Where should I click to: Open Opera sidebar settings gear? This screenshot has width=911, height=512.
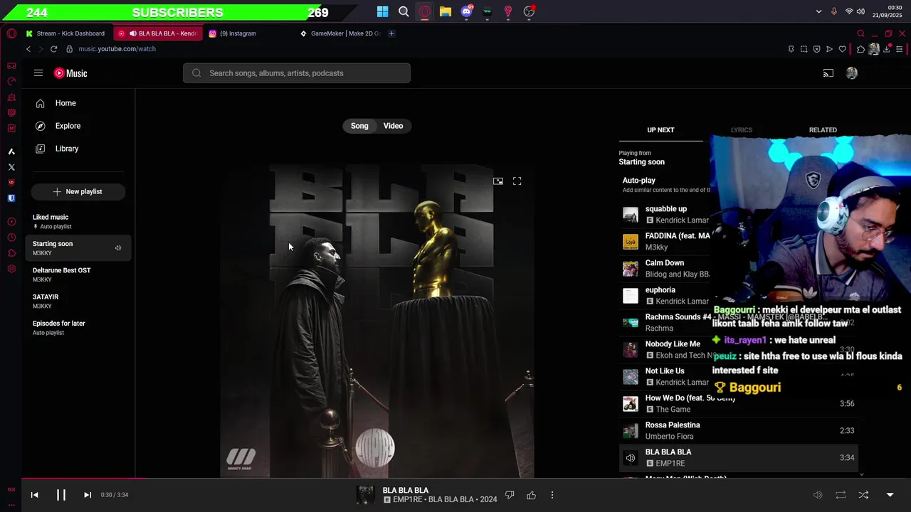point(11,269)
